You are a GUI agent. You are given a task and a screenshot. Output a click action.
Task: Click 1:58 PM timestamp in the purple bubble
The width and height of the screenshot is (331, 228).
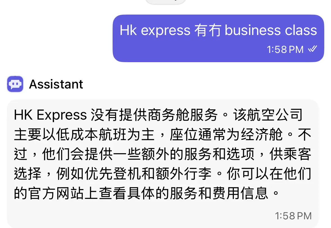click(x=285, y=50)
